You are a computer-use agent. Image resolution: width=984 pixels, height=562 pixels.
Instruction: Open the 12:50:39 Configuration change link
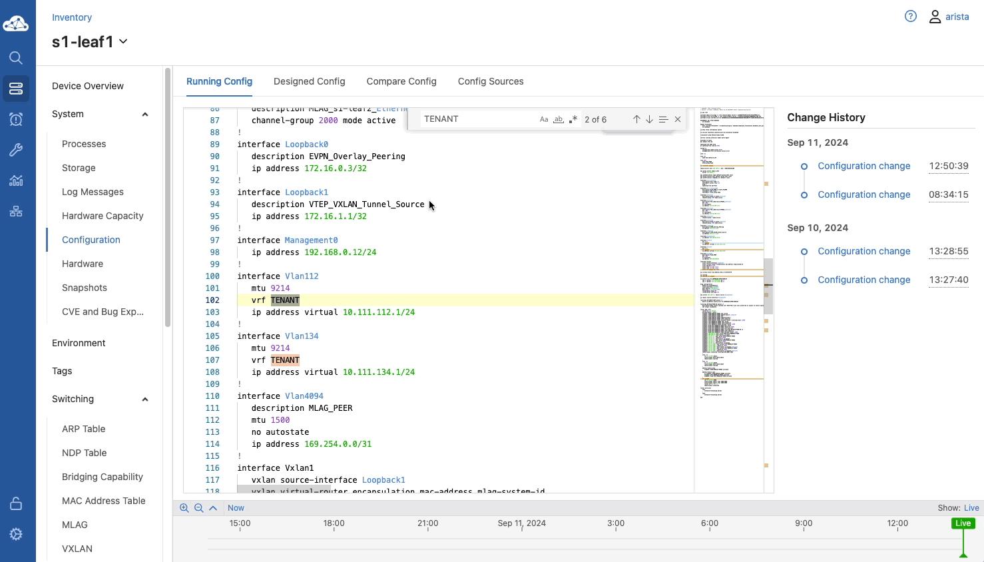tap(863, 166)
